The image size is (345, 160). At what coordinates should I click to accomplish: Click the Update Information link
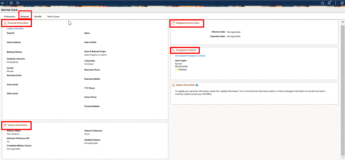click(x=15, y=29)
